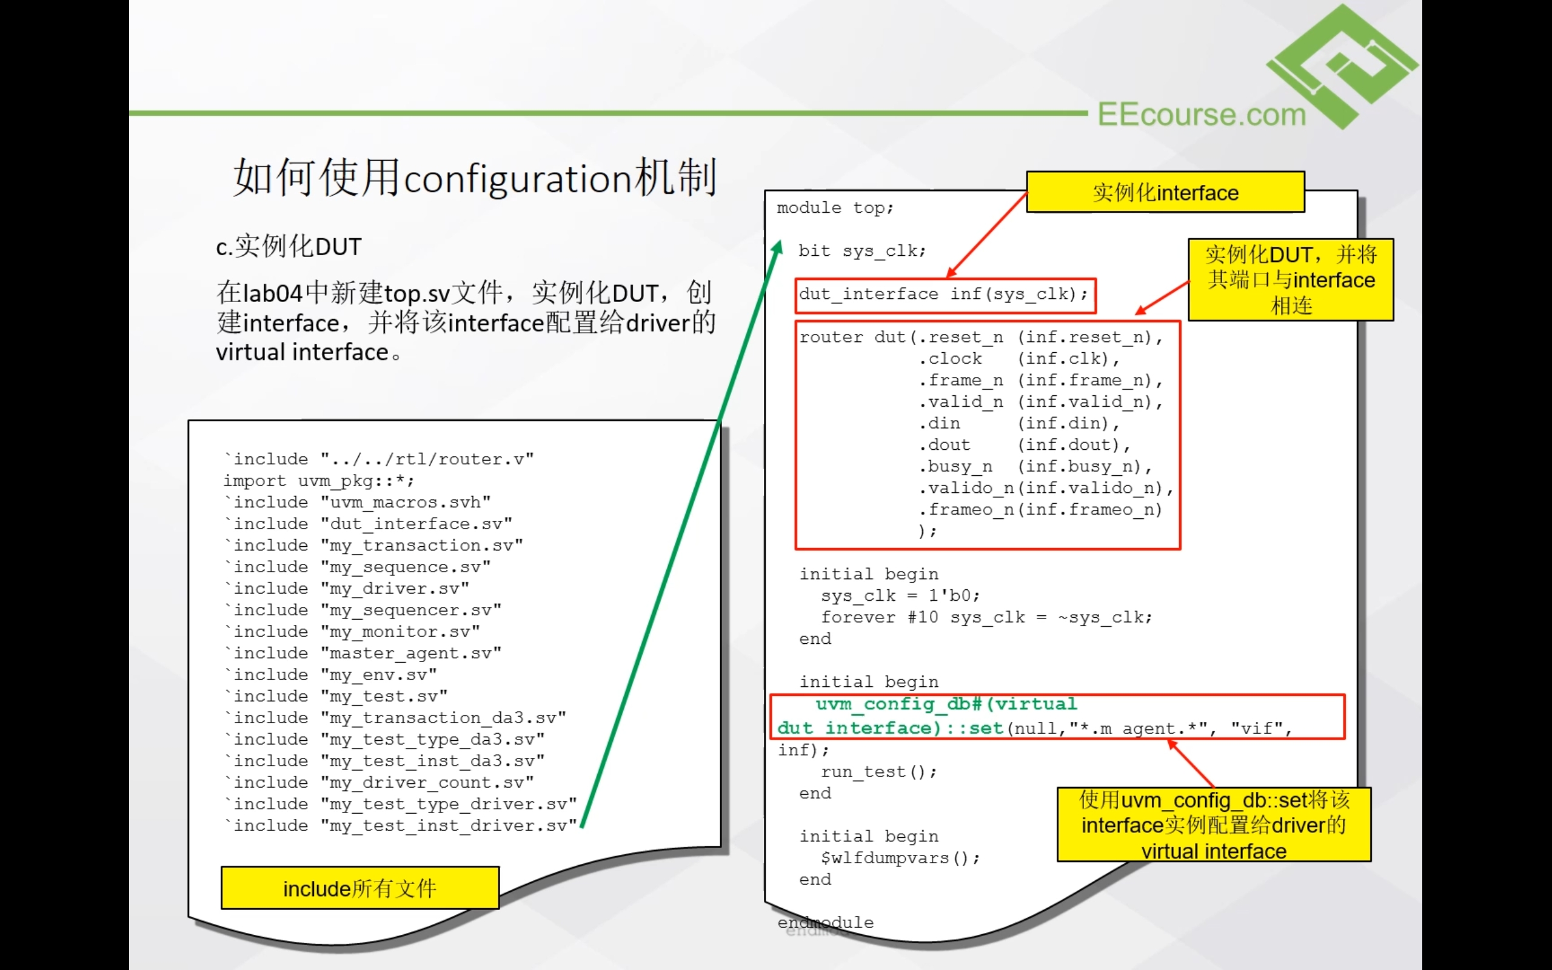The height and width of the screenshot is (970, 1552).
Task: Click the EEcourse.com text link
Action: [x=1201, y=115]
